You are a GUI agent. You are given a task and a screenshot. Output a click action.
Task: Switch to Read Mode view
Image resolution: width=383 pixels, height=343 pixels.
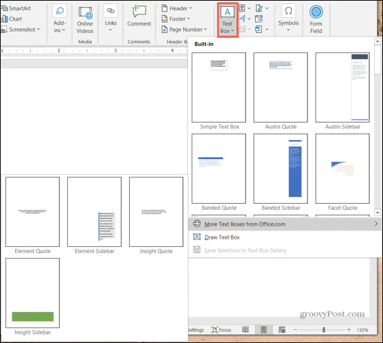click(x=245, y=330)
